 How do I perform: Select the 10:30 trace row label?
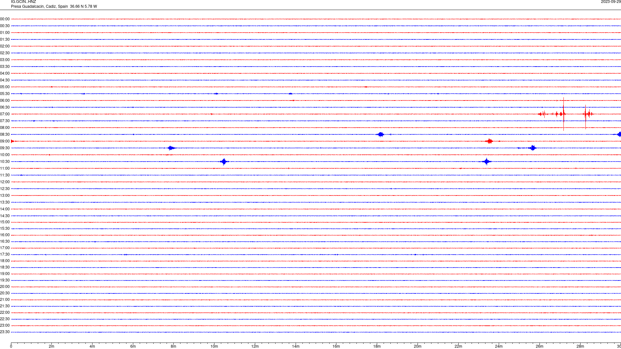tap(5, 162)
